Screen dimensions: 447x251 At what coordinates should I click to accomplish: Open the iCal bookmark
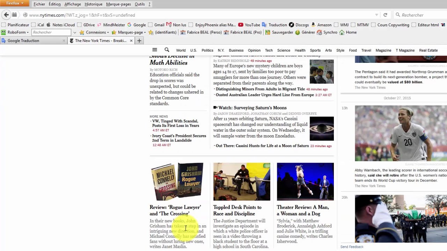point(38,25)
